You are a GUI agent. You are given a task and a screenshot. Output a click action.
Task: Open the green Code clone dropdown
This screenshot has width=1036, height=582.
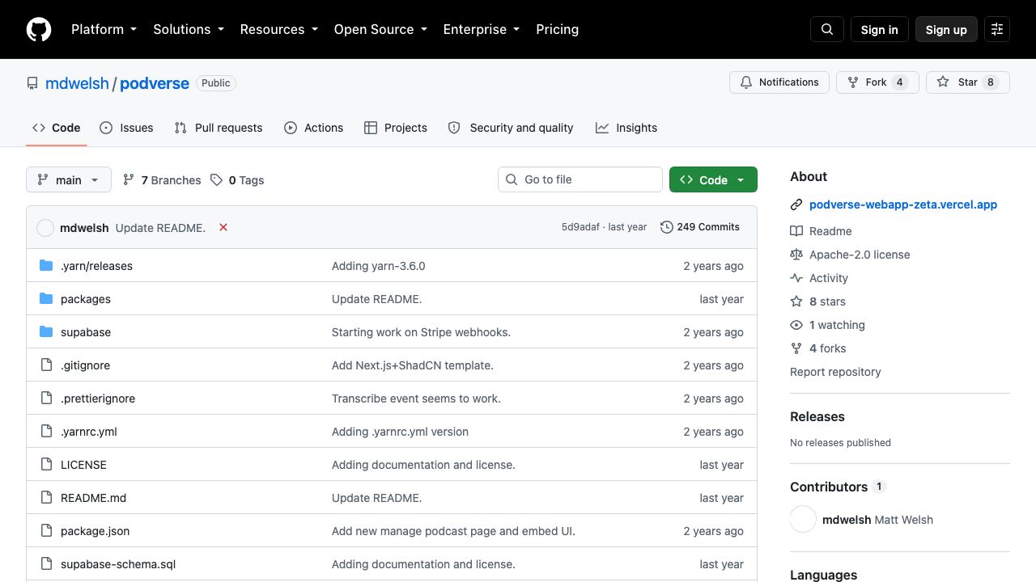pyautogui.click(x=713, y=179)
